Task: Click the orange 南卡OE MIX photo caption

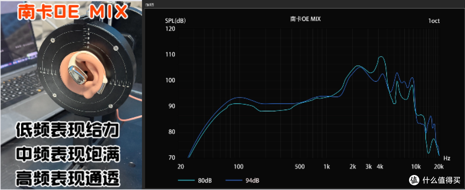Action: (x=72, y=12)
